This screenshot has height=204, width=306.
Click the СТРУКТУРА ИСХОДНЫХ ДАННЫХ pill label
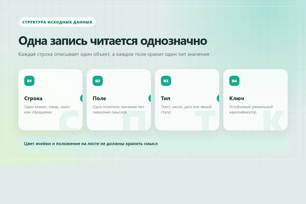click(x=57, y=22)
